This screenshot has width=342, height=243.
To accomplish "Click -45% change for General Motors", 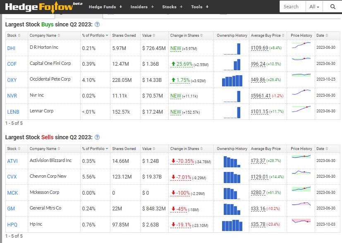I will click(x=179, y=209).
